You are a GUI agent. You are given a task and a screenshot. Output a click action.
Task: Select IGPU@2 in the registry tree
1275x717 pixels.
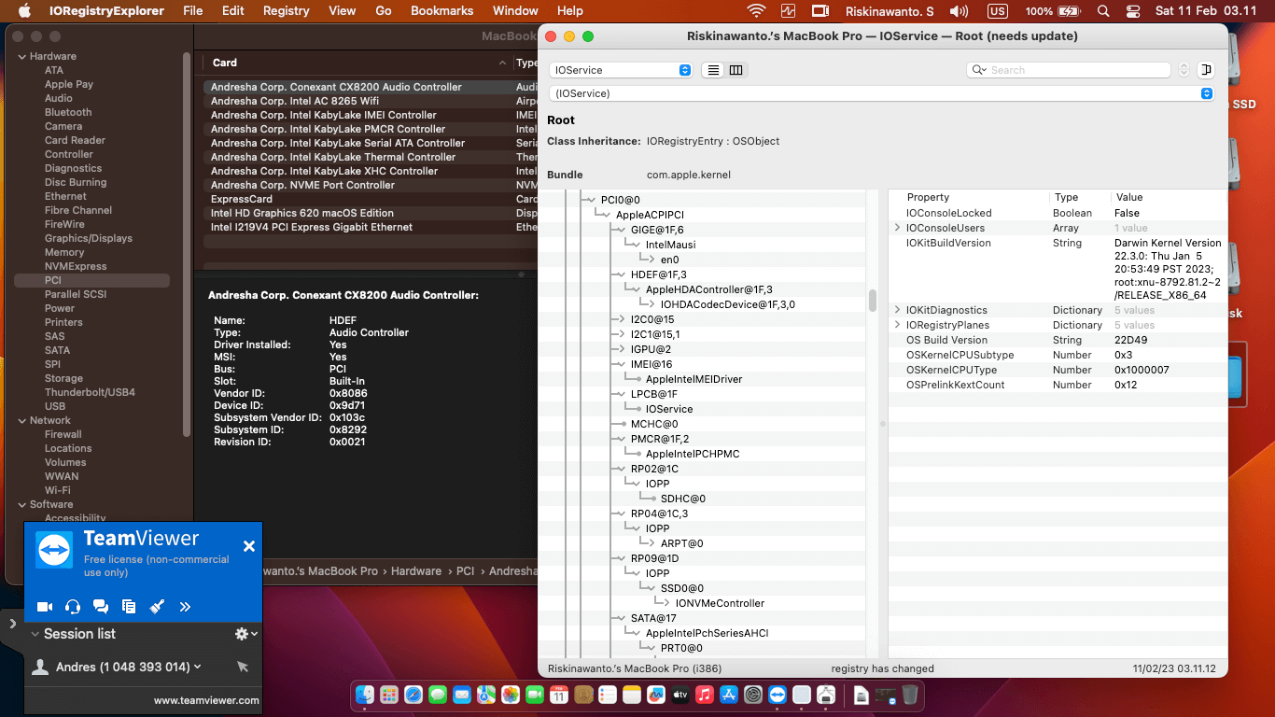tap(651, 349)
